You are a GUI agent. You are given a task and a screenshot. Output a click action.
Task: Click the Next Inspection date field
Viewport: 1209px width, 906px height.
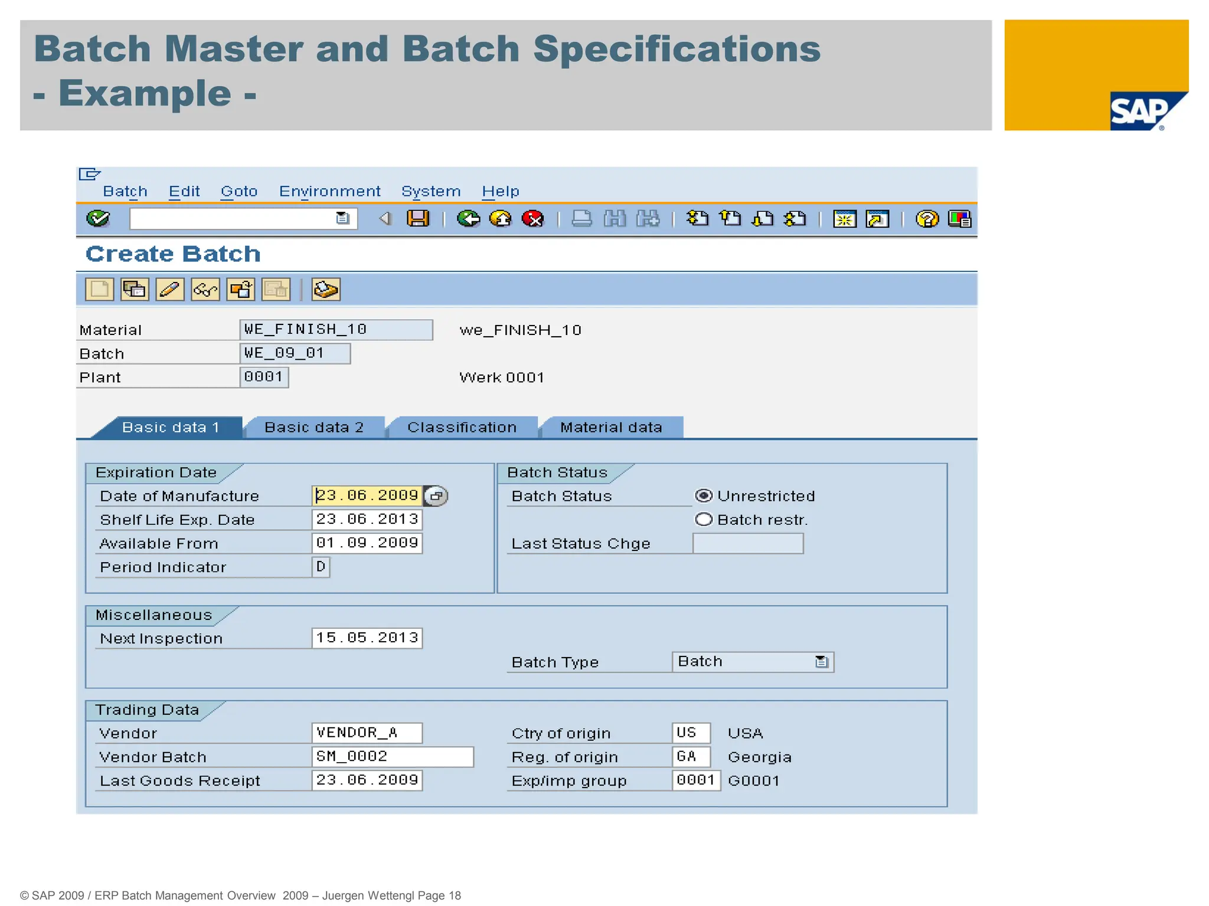point(367,638)
